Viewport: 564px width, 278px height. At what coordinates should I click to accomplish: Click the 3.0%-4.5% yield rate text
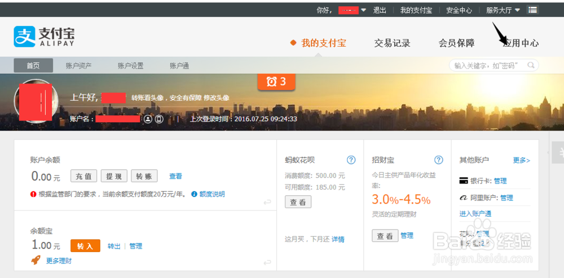click(401, 199)
